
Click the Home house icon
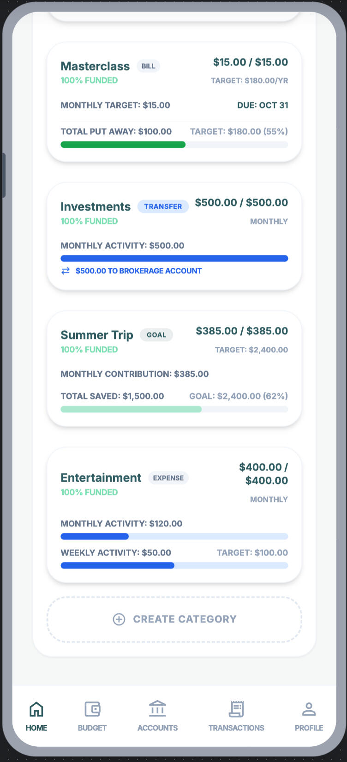36,709
